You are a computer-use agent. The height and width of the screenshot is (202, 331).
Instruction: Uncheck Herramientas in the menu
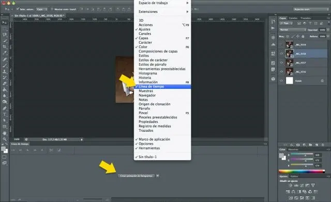point(149,148)
